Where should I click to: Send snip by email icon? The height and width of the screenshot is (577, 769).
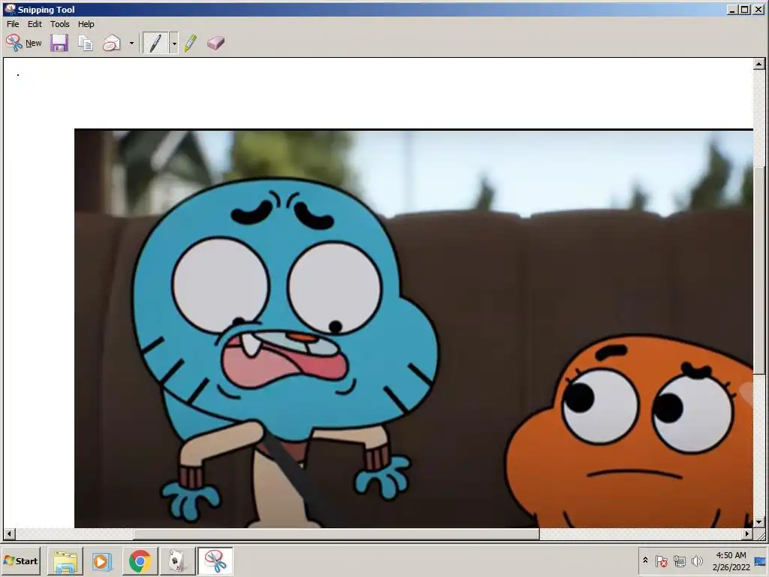pyautogui.click(x=112, y=43)
